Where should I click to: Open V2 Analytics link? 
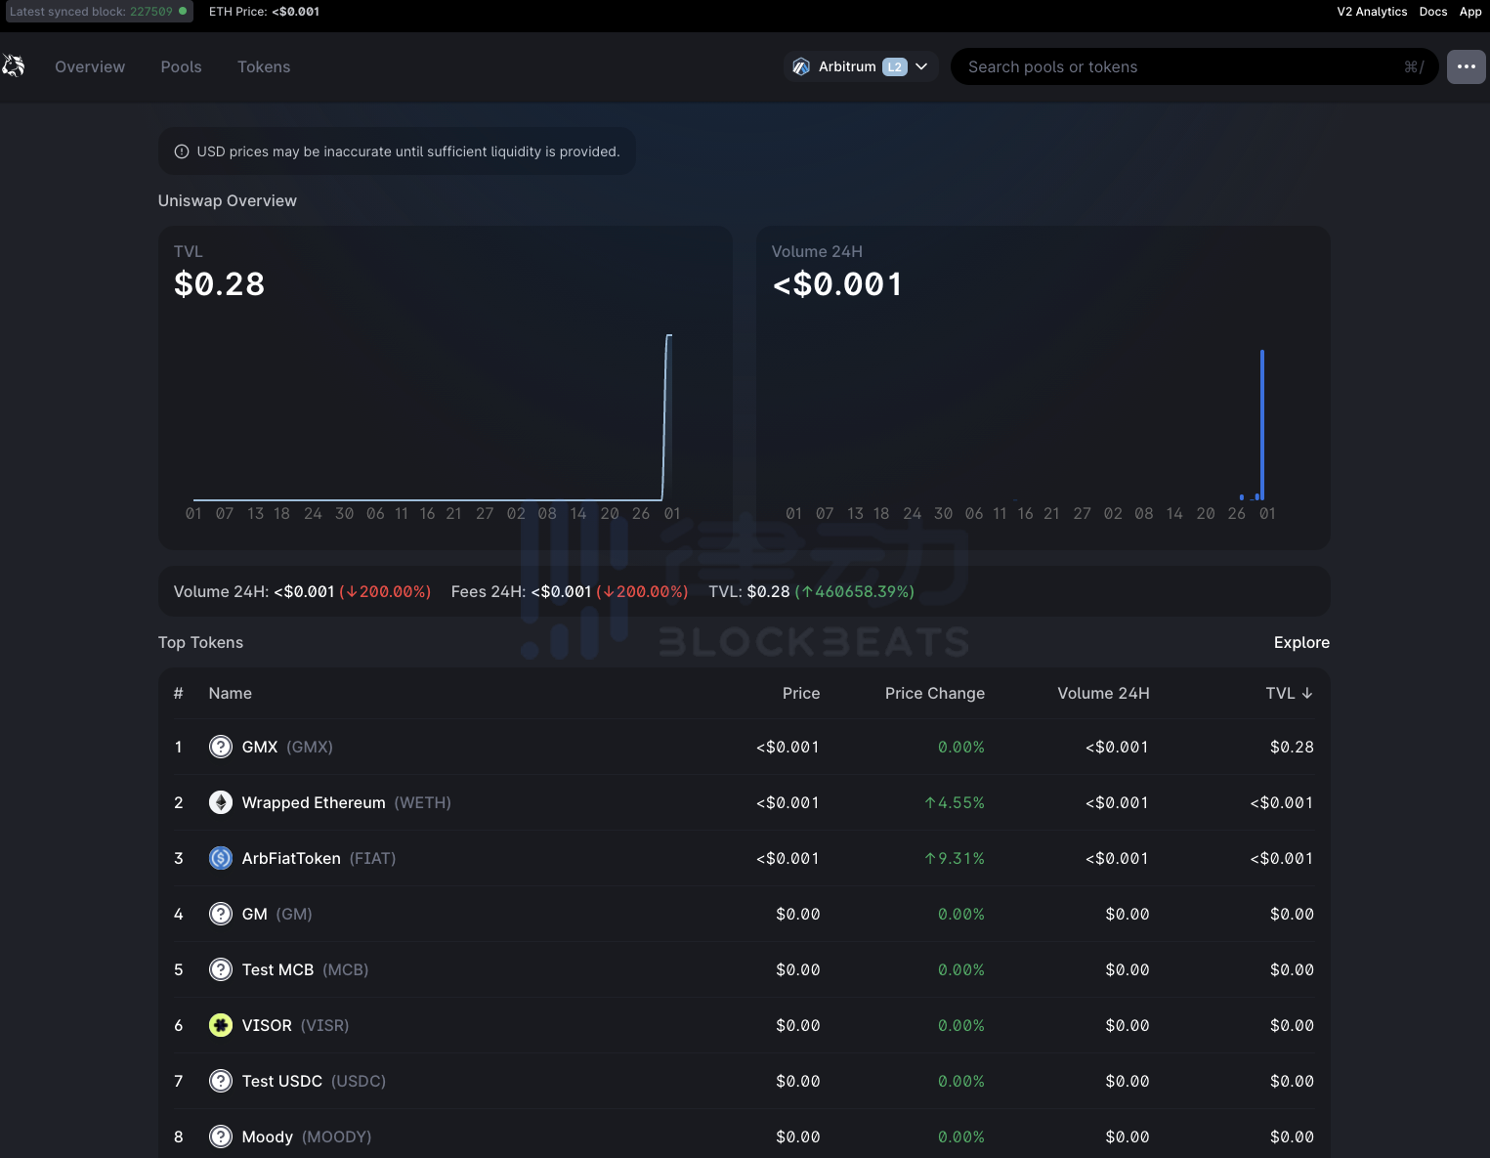tap(1372, 12)
